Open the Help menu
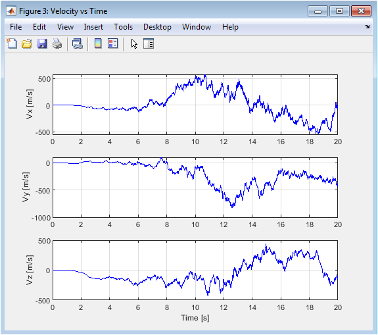 [230, 27]
